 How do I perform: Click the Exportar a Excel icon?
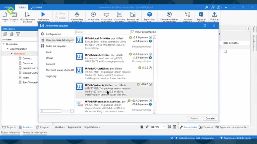(201, 14)
